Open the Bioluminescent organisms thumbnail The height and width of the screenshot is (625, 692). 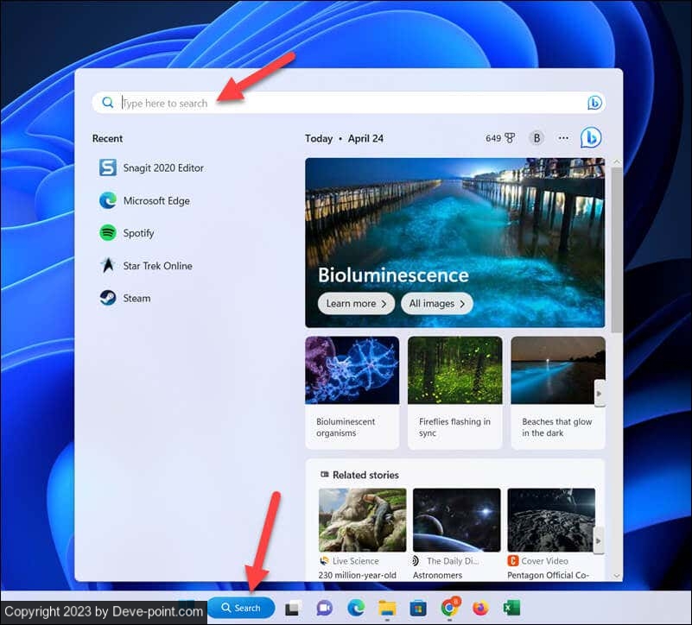click(x=352, y=392)
